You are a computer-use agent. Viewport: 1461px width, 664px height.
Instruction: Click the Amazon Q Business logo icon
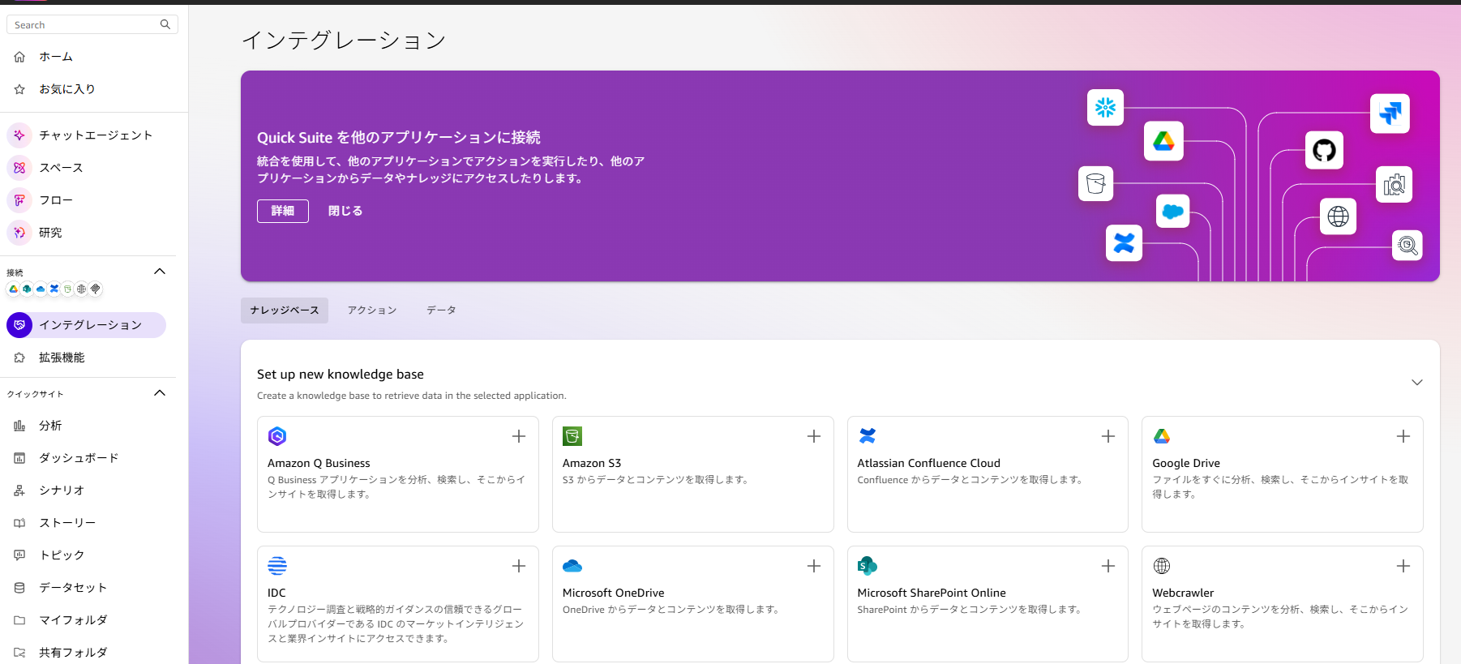pos(277,436)
